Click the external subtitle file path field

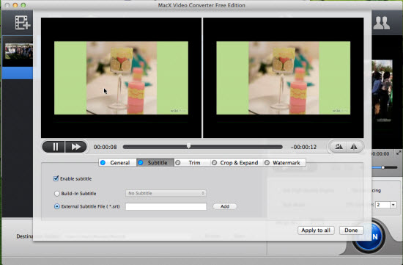[x=166, y=206]
